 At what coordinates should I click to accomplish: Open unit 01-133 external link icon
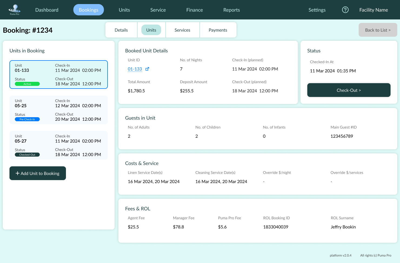click(x=147, y=69)
